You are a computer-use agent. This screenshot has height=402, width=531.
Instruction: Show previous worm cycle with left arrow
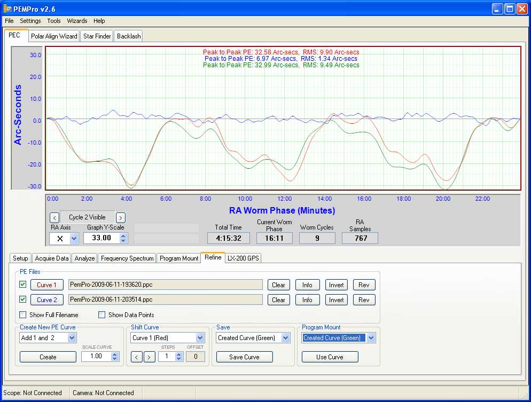[54, 218]
